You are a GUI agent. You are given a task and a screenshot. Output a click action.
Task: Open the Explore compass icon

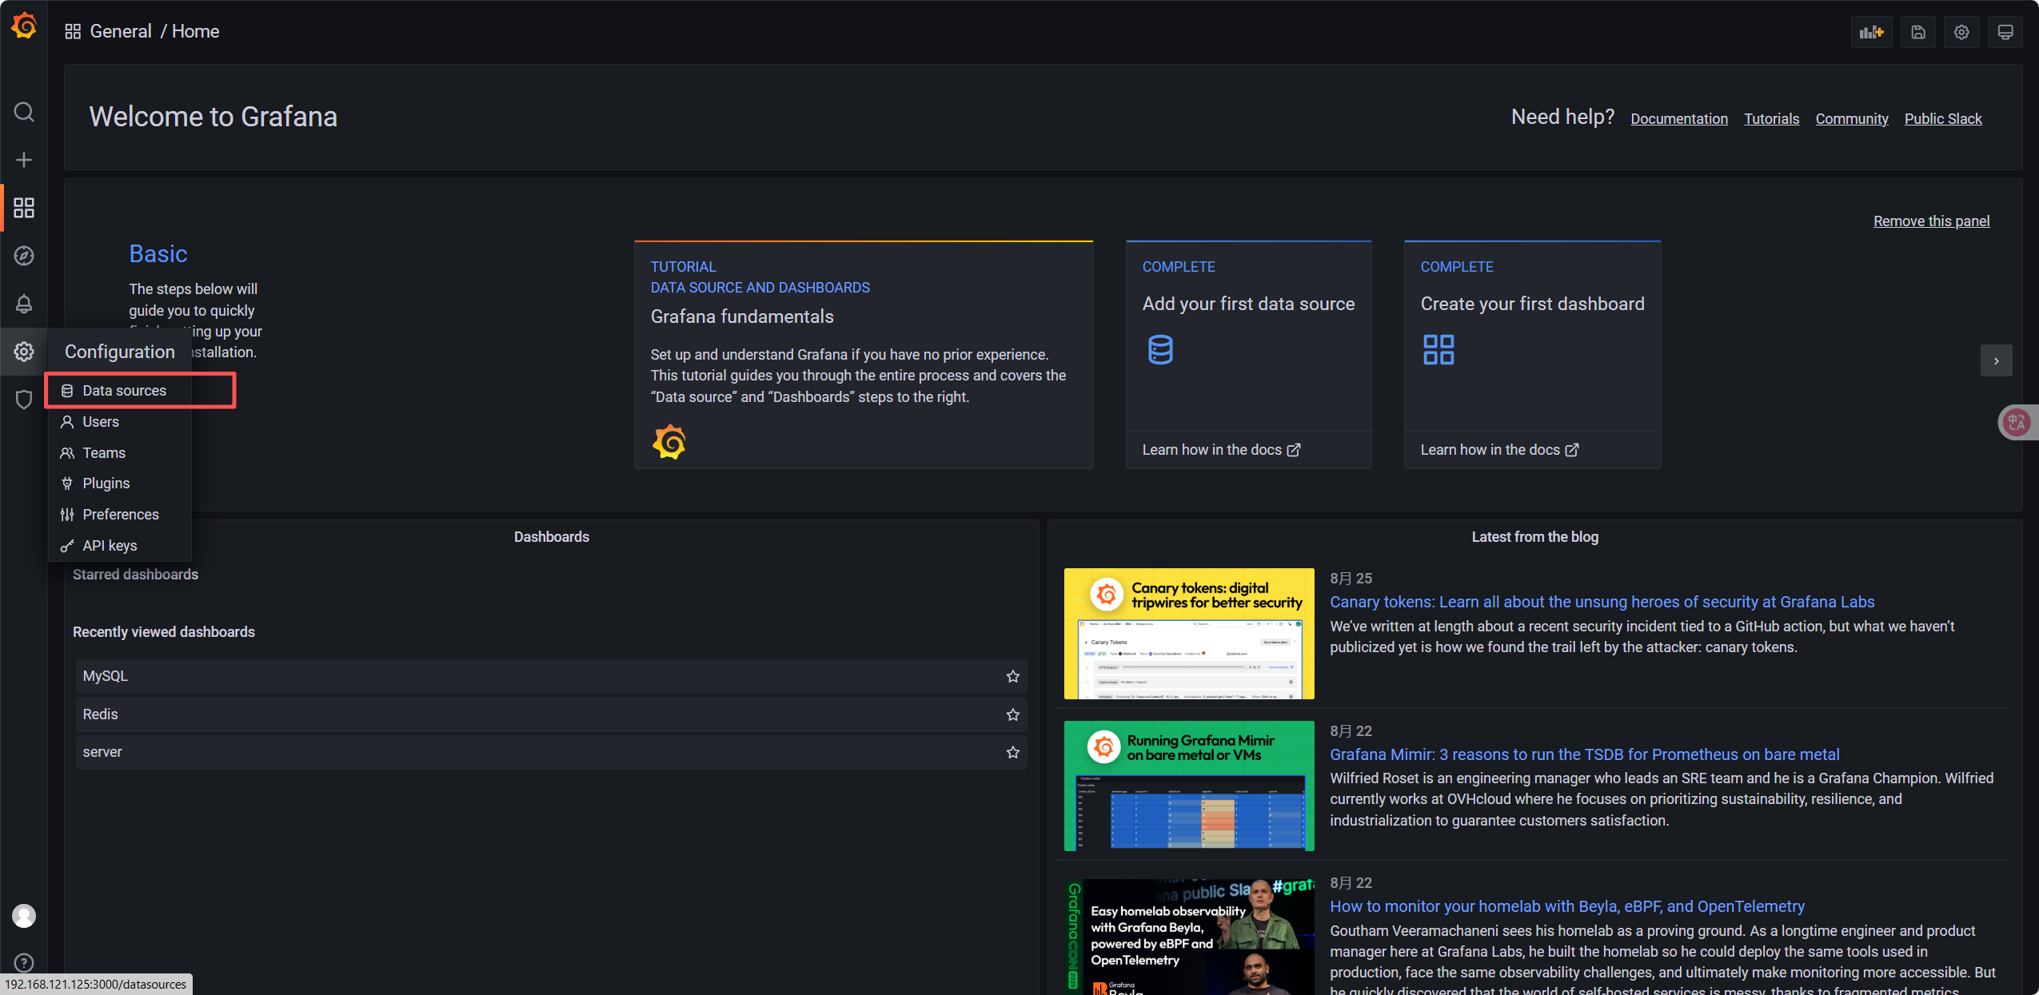(24, 256)
